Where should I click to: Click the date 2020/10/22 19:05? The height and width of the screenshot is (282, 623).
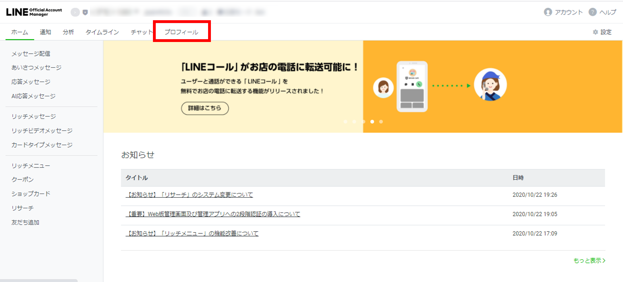pos(535,214)
